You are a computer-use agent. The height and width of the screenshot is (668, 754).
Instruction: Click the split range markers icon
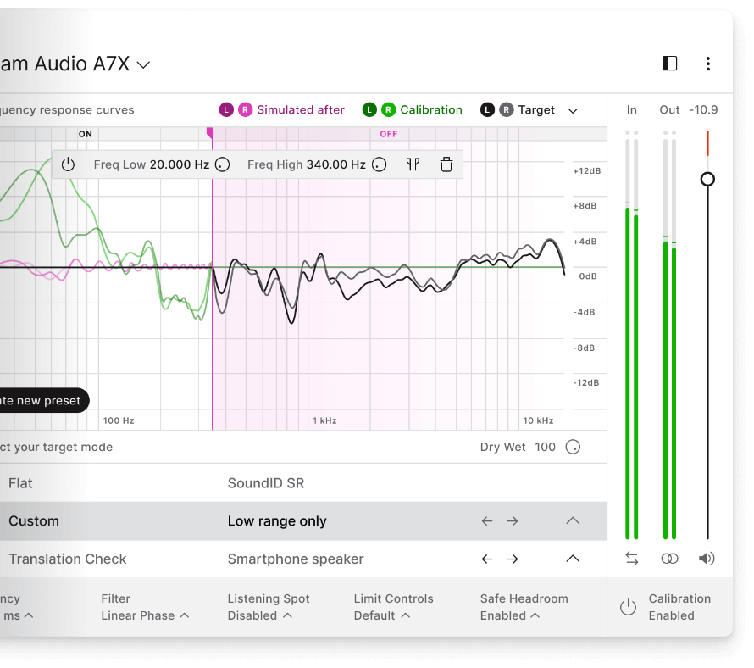coord(413,164)
